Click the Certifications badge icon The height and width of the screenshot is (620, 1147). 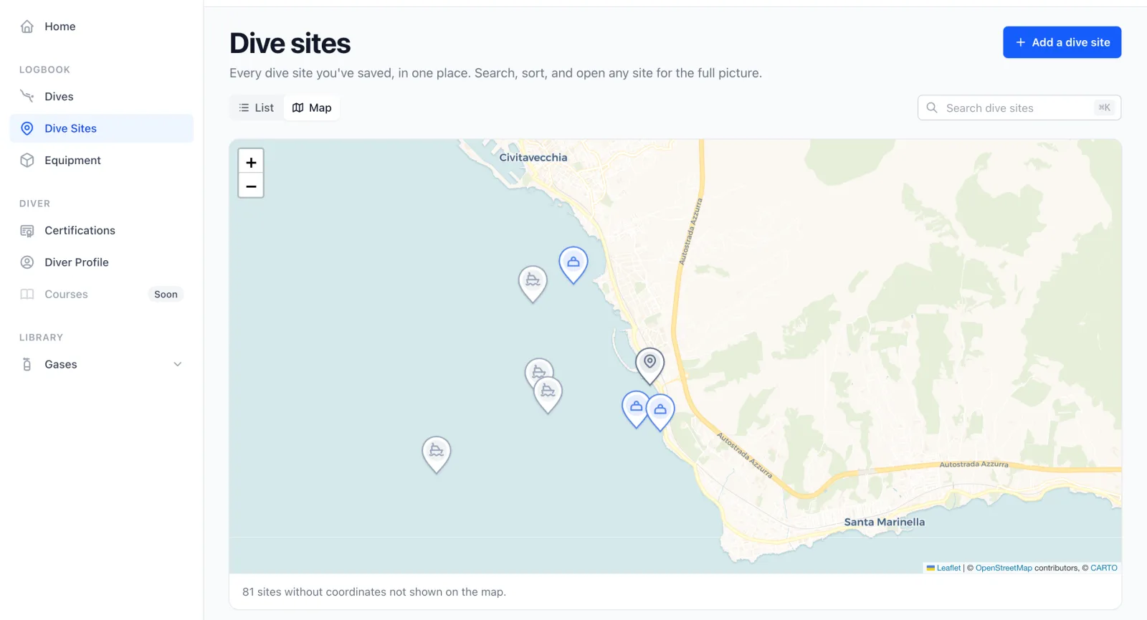27,231
